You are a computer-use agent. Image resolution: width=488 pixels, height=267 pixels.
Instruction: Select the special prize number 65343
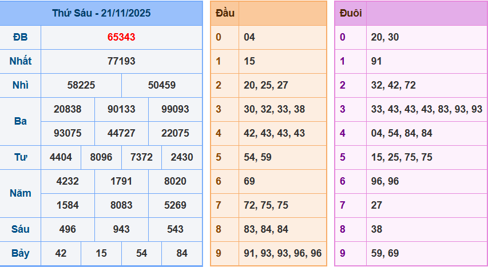[121, 37]
